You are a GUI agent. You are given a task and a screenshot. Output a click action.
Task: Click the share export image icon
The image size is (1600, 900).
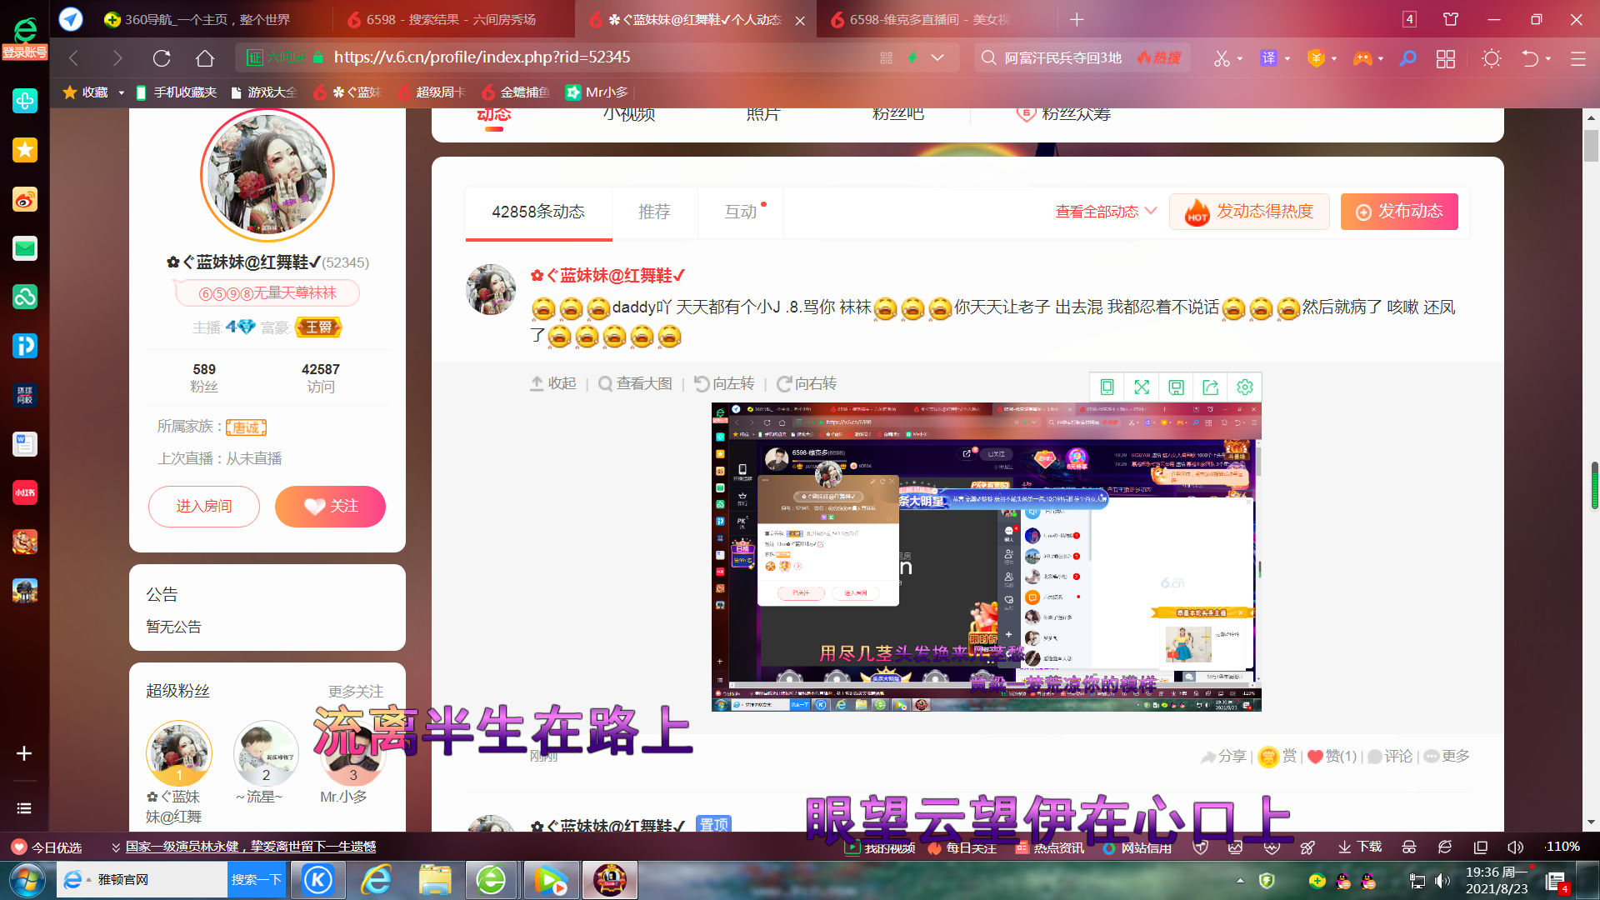click(x=1210, y=387)
